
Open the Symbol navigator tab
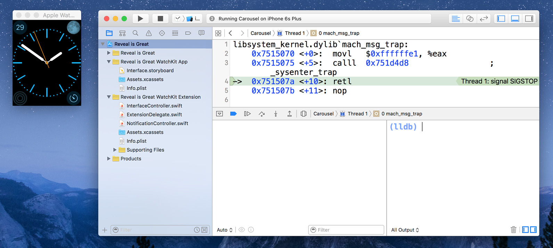122,33
